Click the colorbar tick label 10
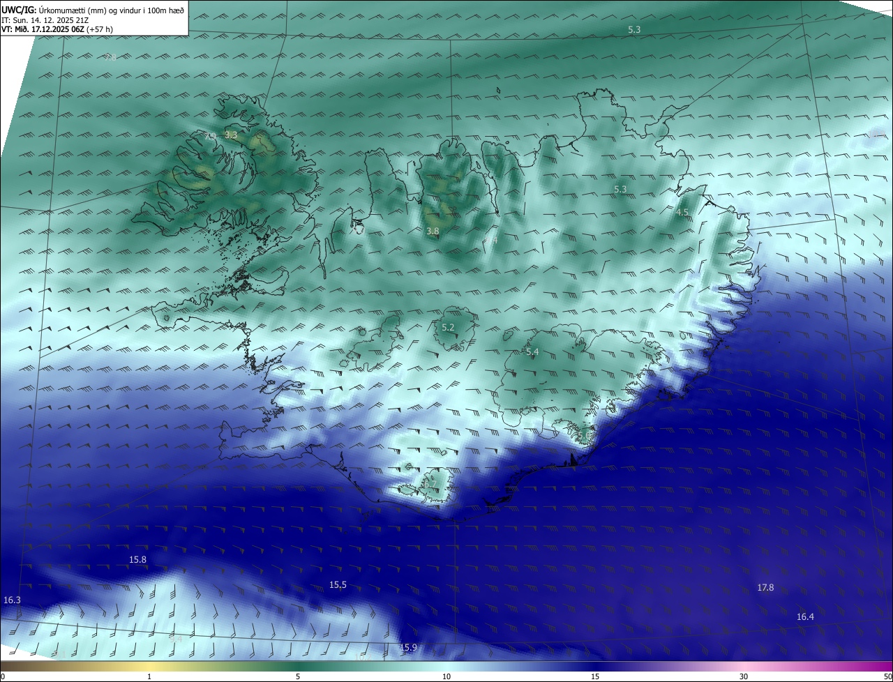The width and height of the screenshot is (893, 682). coord(446,676)
